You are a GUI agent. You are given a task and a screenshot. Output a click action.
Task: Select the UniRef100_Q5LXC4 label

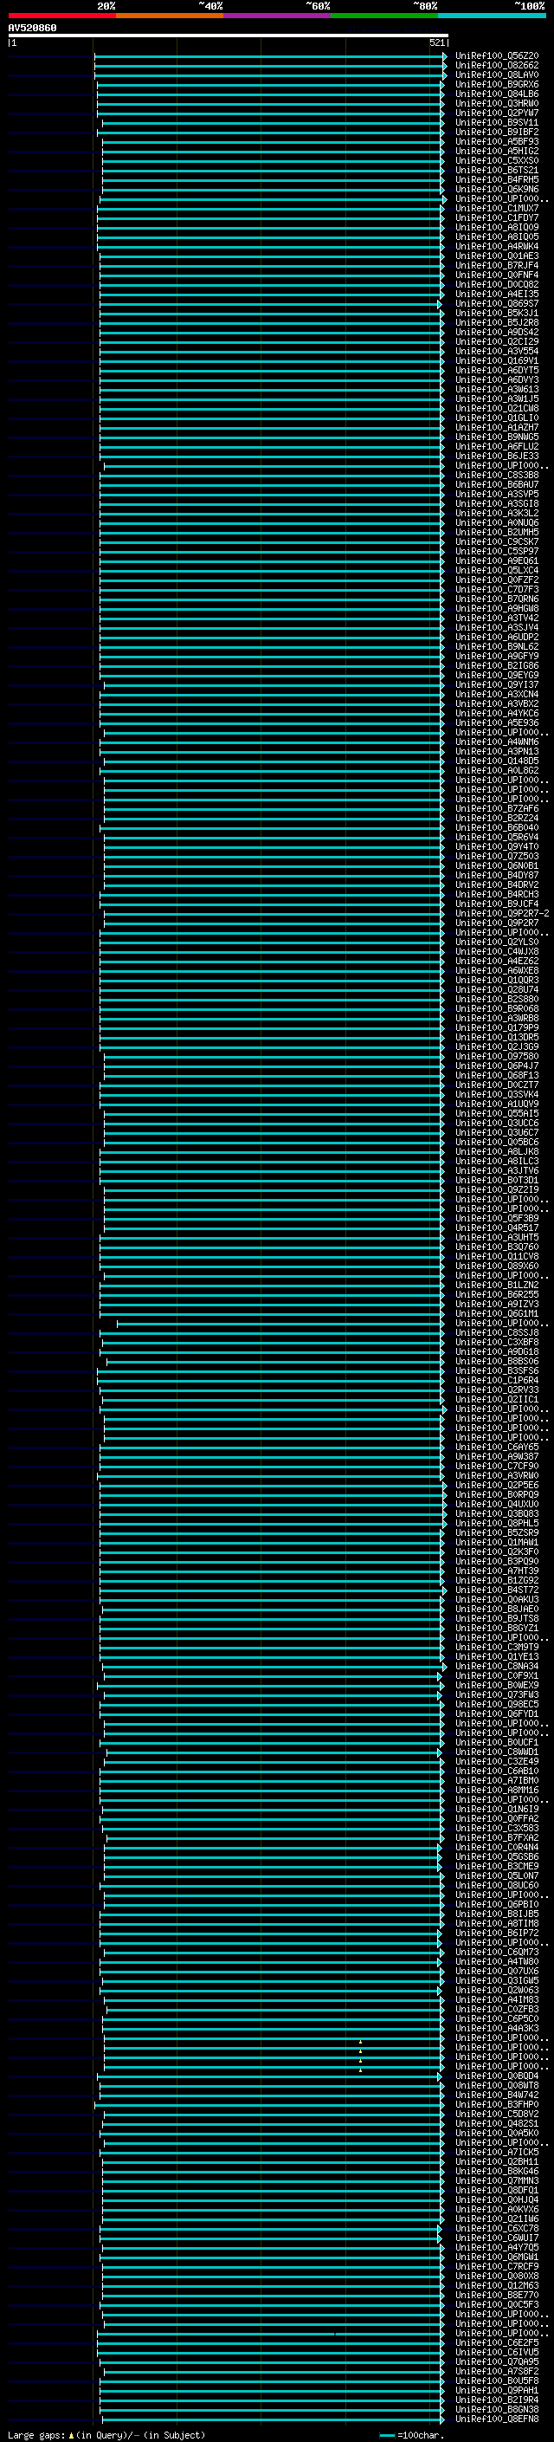coord(497,571)
